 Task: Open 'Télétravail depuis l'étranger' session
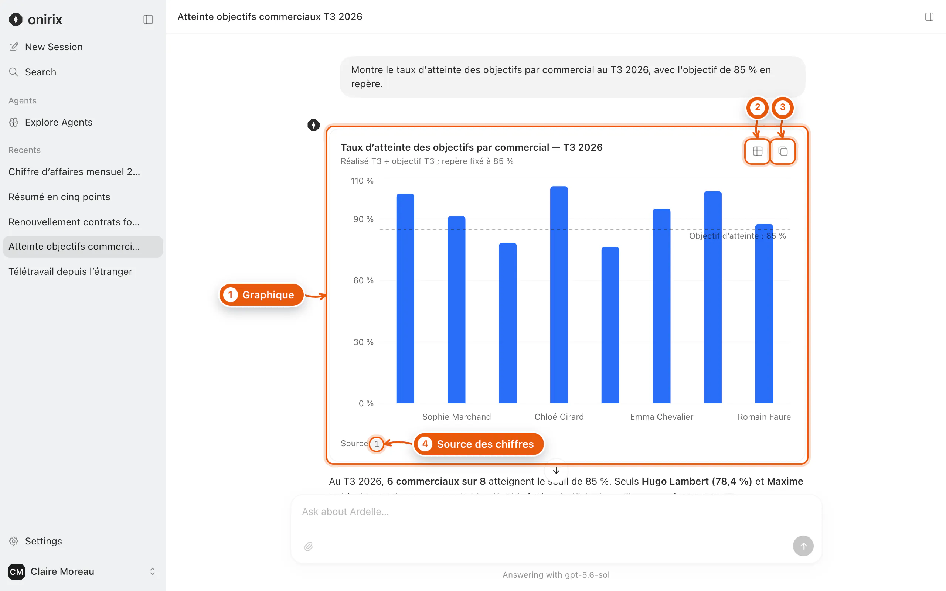click(x=82, y=271)
